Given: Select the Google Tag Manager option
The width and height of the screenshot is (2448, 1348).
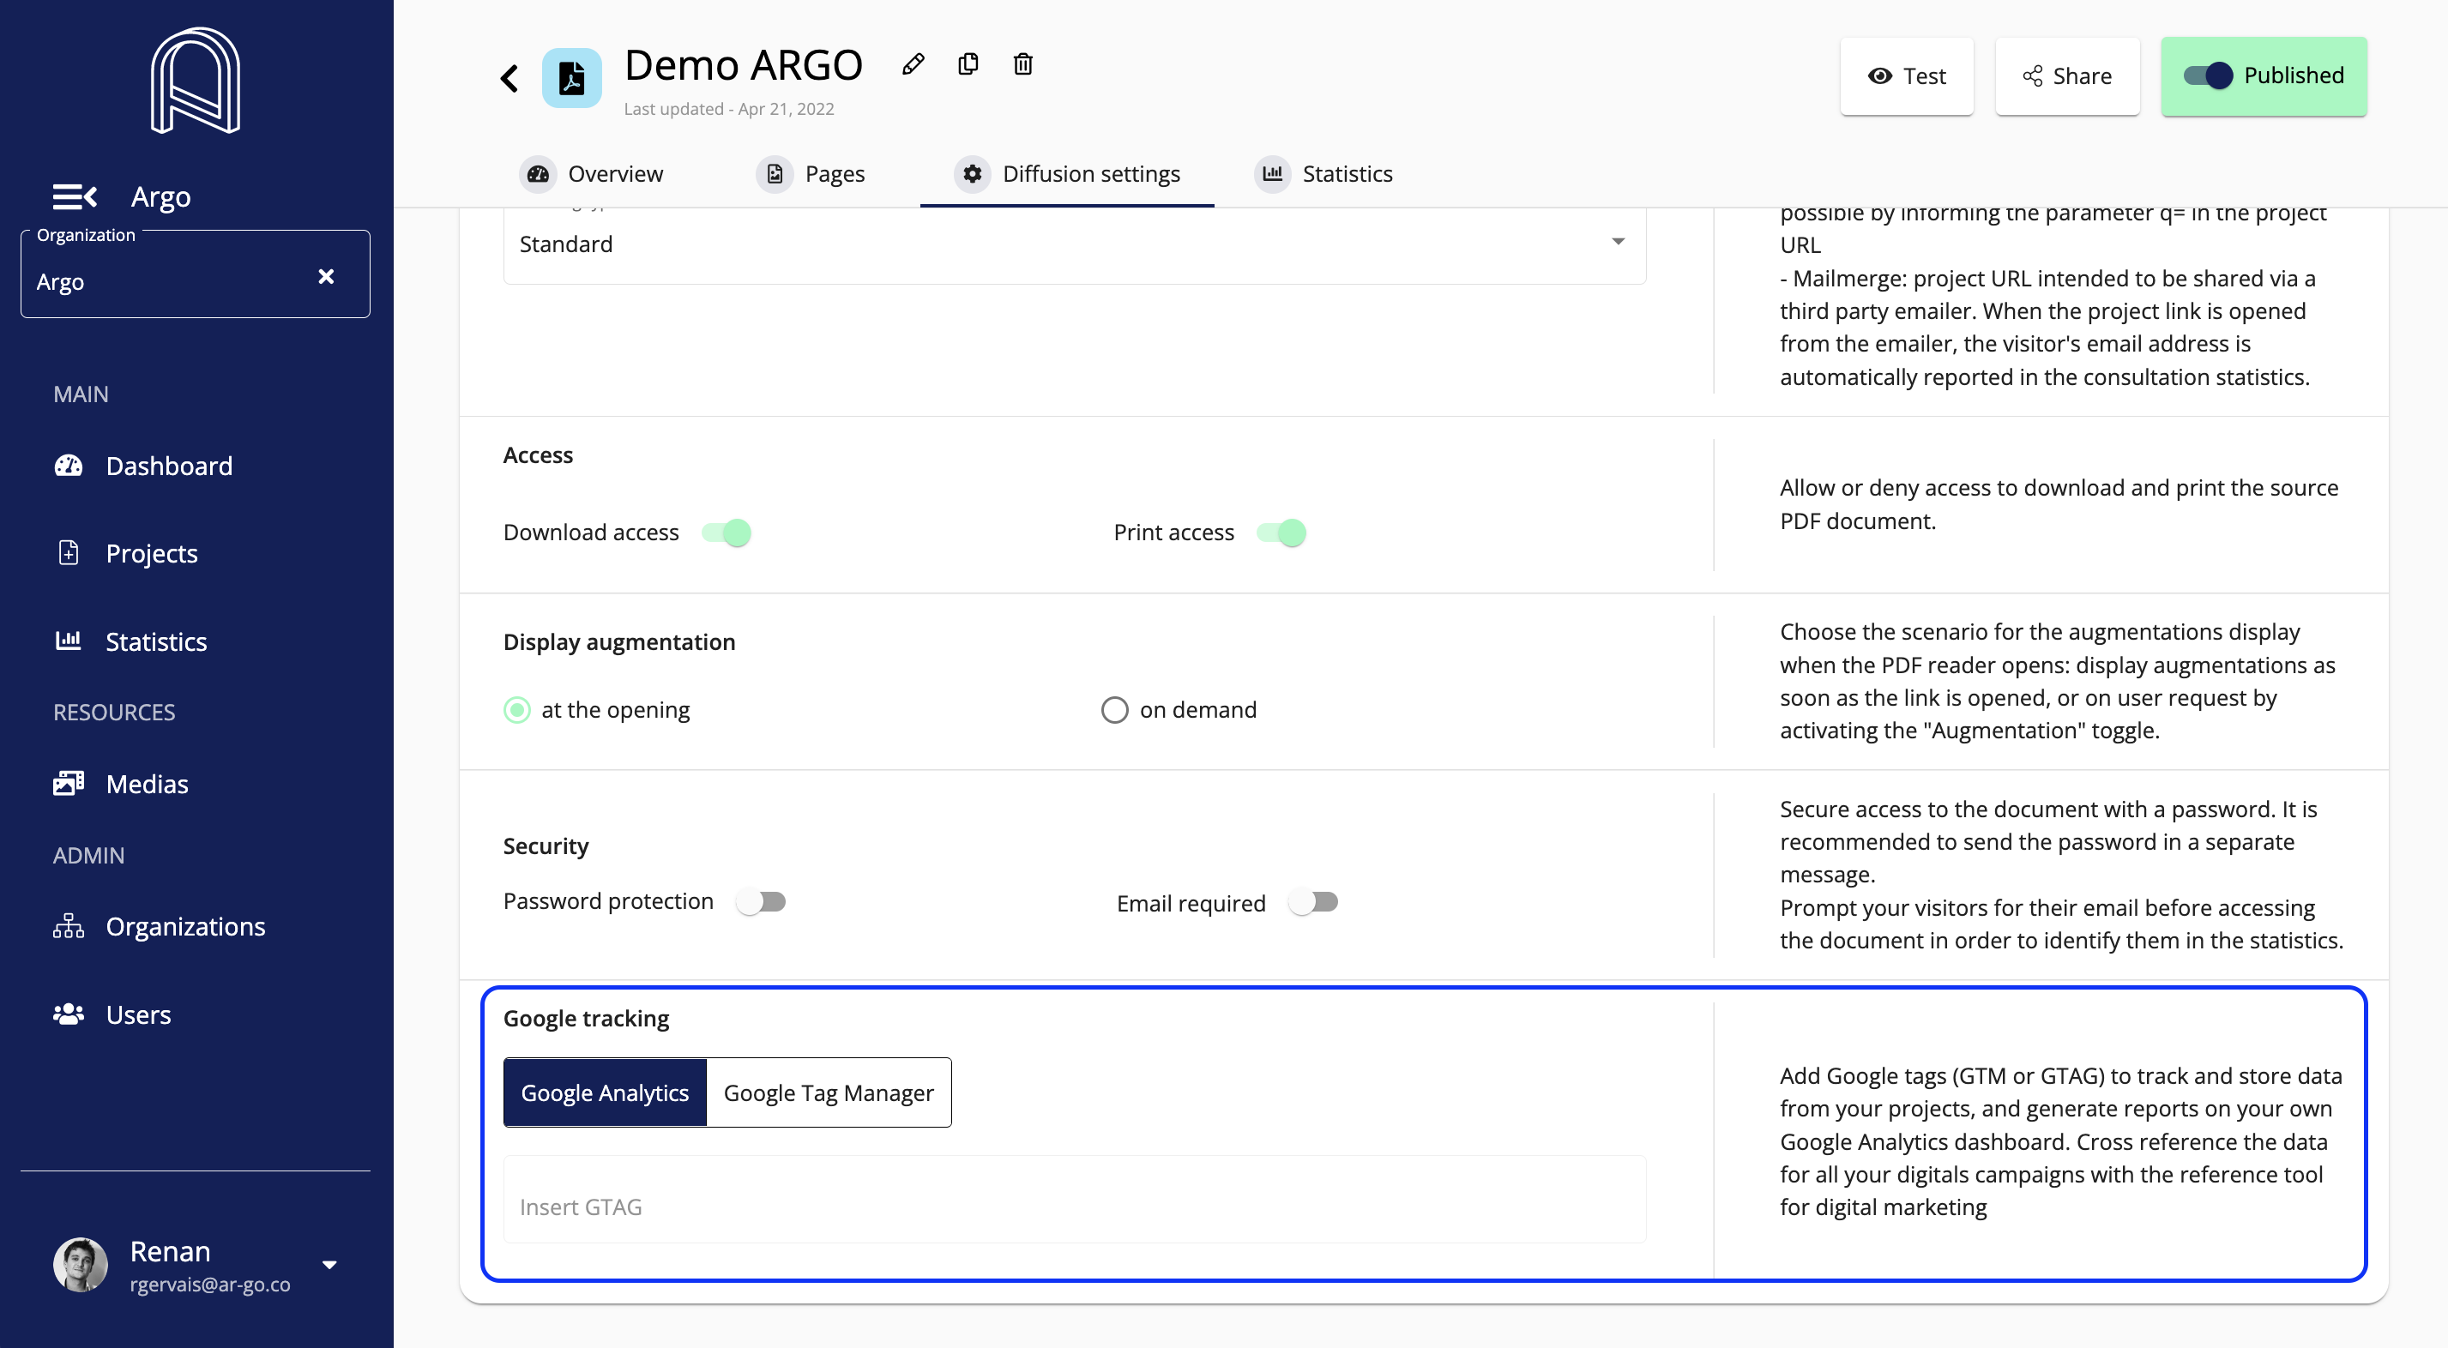Looking at the screenshot, I should tap(829, 1092).
